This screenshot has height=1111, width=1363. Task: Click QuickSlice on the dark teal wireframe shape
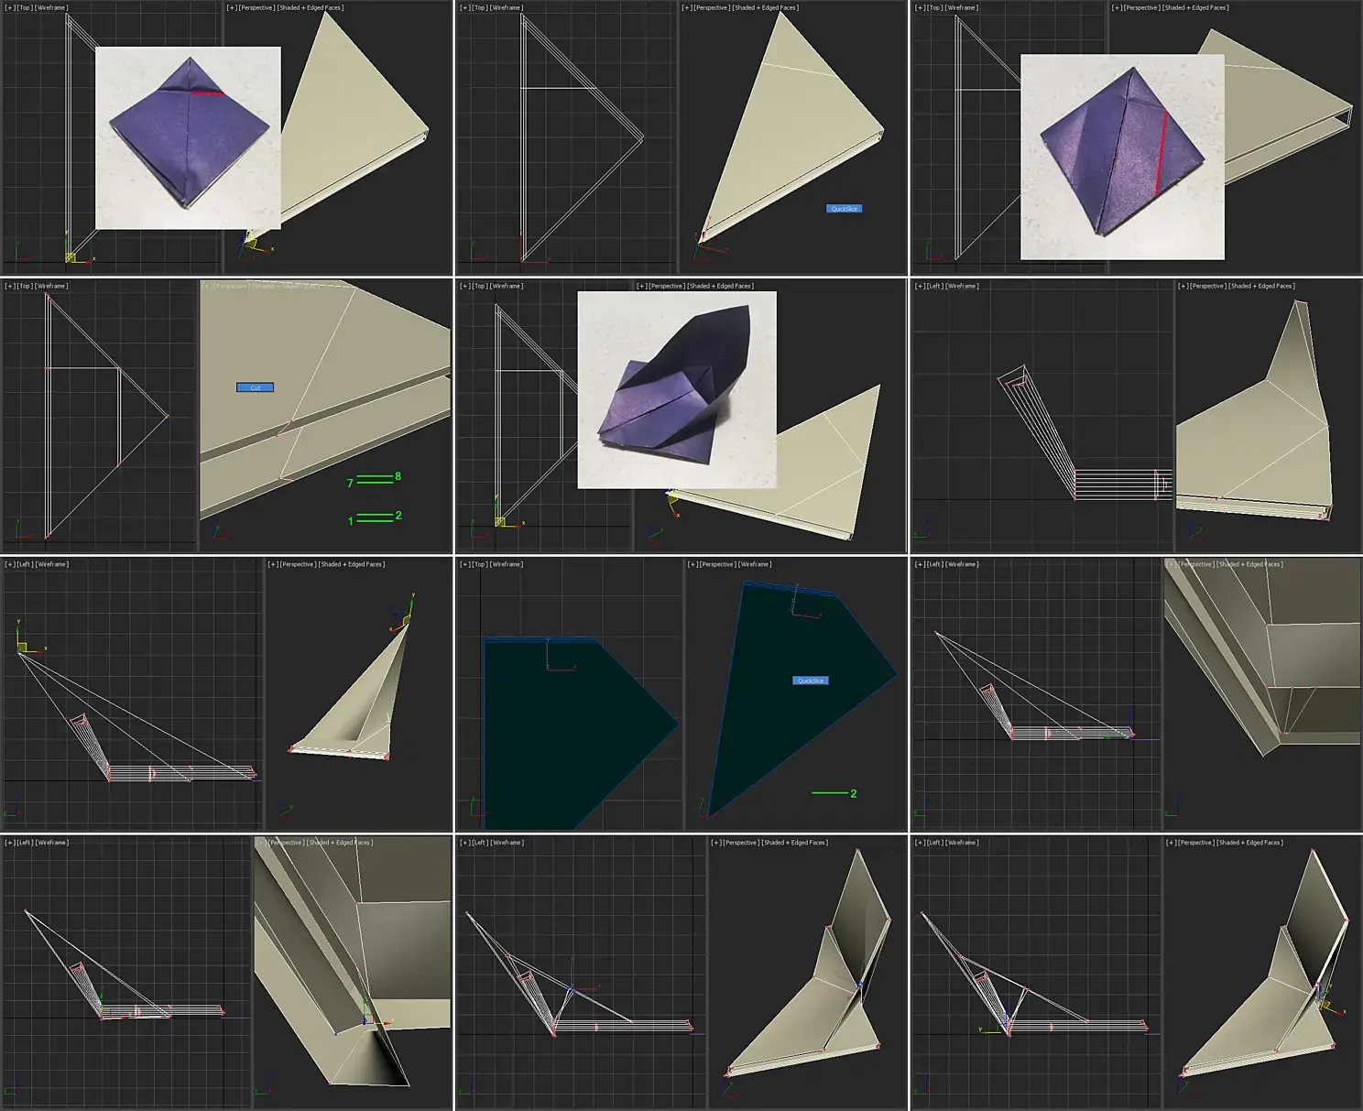point(811,681)
